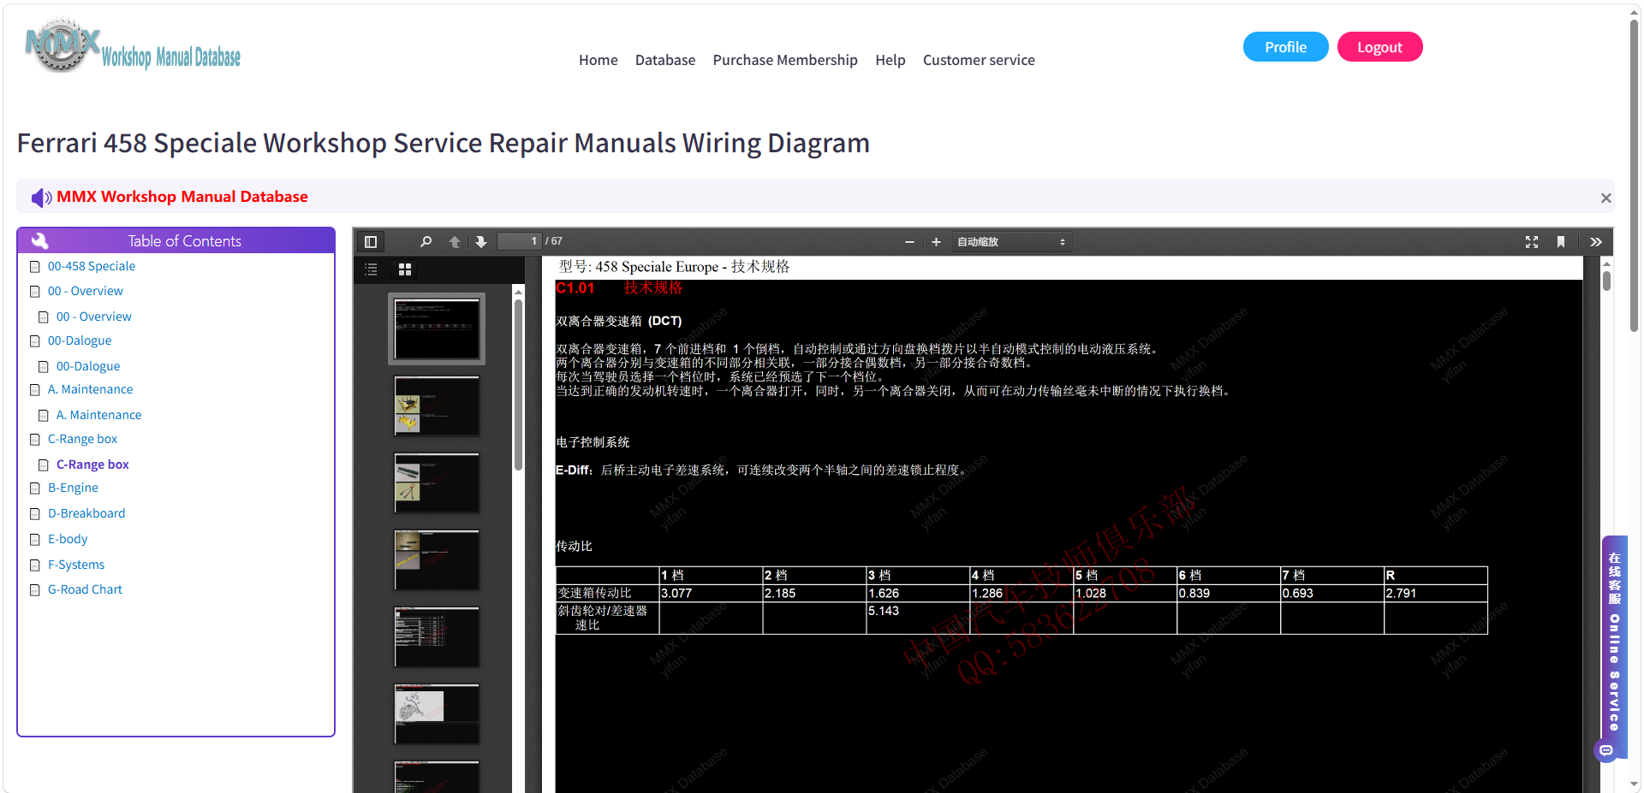Open the top-level A. Maintenance entry

91,389
